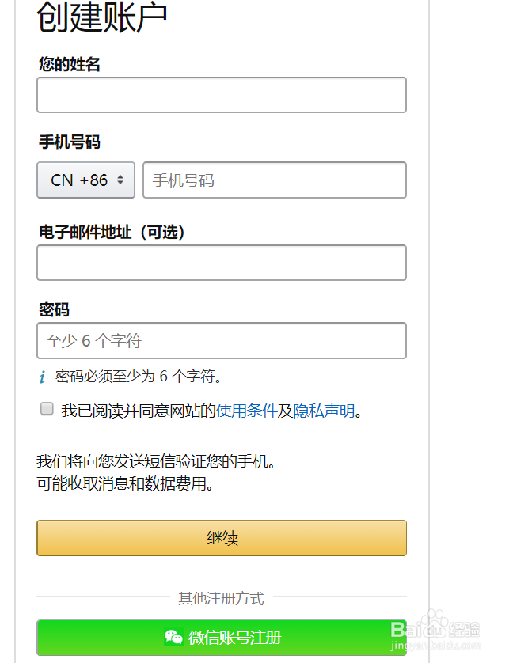Screen dimensions: 509x663
Task: Click the 您的姓名 field label
Action: point(70,65)
